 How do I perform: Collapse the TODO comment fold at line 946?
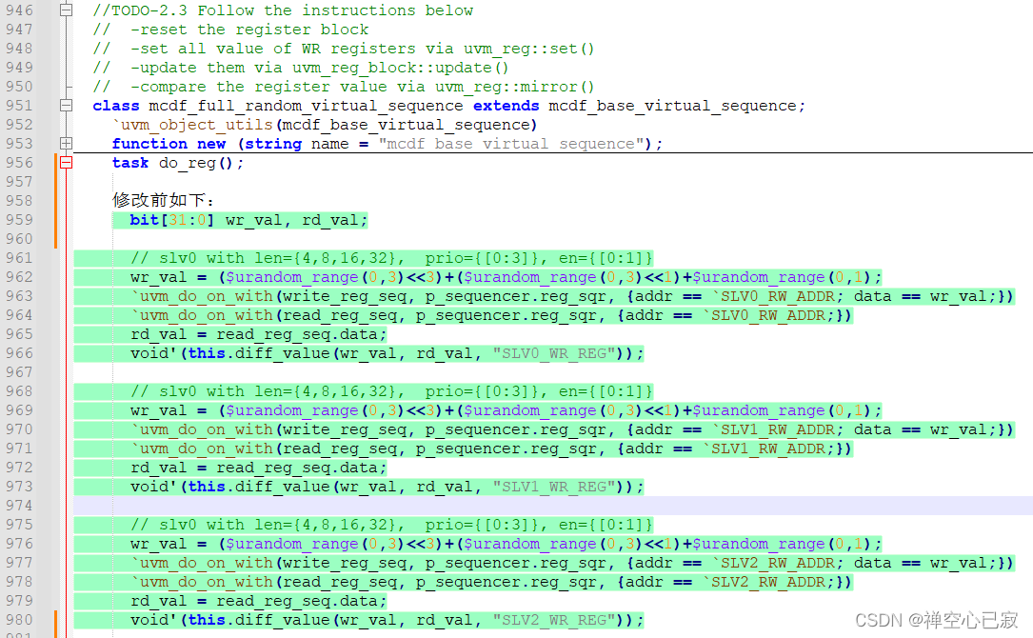pos(65,10)
